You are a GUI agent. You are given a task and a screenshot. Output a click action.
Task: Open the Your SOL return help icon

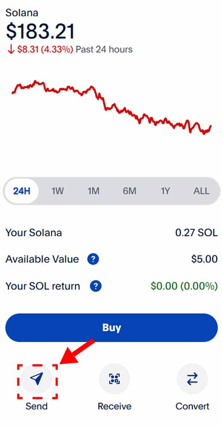[95, 286]
